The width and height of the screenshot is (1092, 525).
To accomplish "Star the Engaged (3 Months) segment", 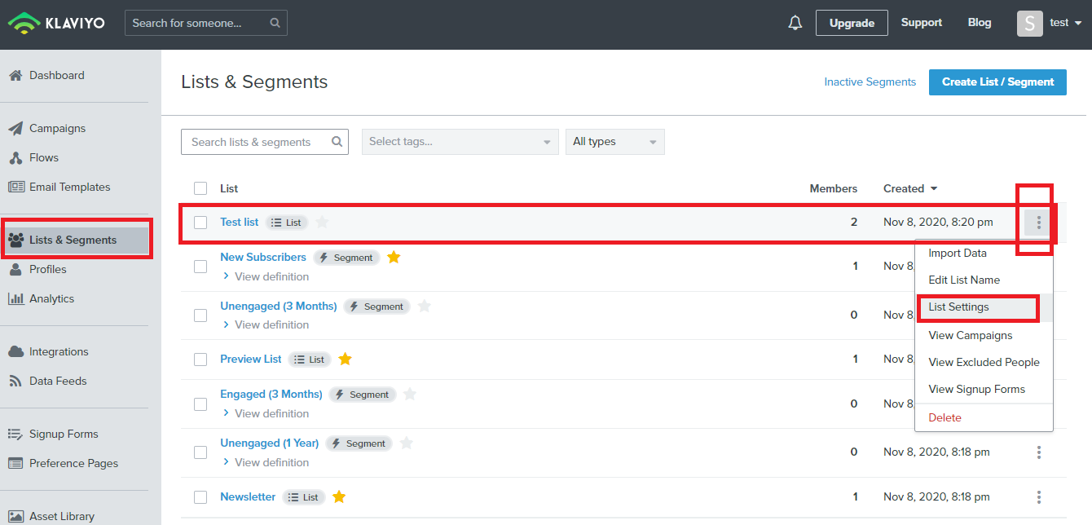I will click(410, 394).
